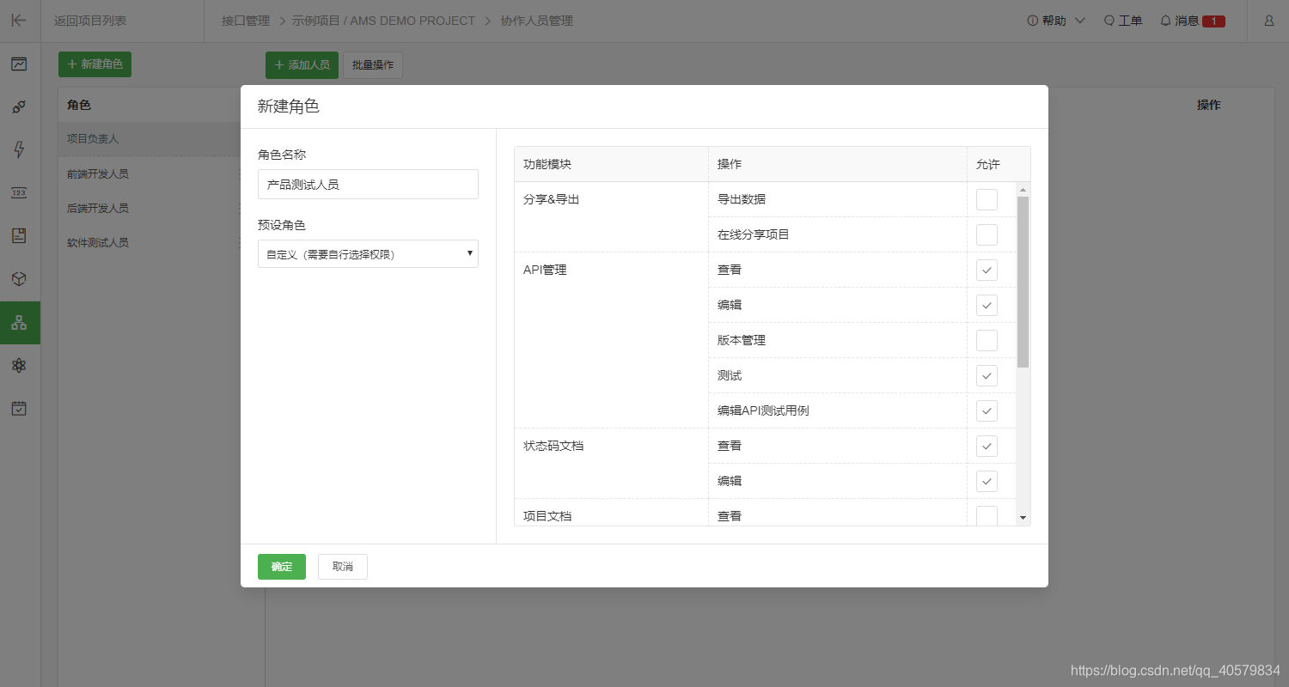Open the 预设角色 dropdown
1289x687 pixels.
tap(368, 254)
